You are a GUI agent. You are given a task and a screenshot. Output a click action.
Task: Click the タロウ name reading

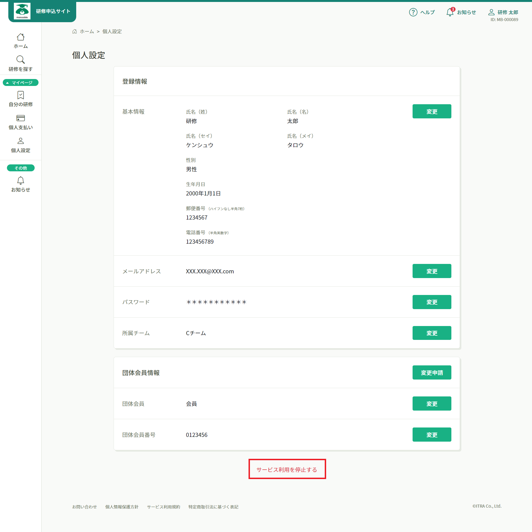point(295,145)
